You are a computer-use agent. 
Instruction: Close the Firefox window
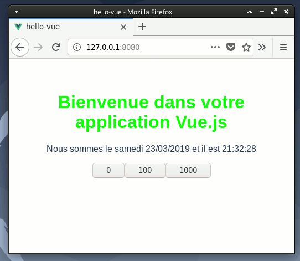(286, 12)
